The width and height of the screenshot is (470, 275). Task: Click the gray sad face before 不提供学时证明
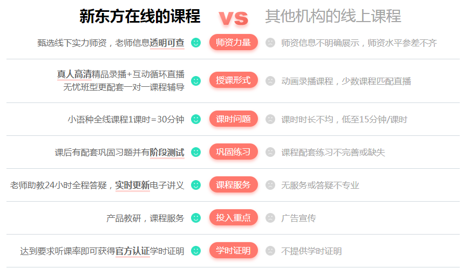(x=270, y=251)
